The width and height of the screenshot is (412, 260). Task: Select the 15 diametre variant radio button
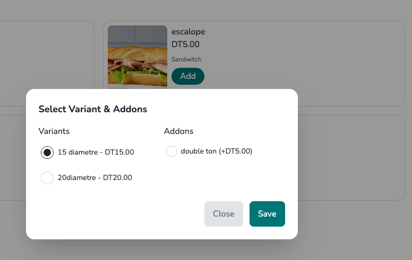[x=47, y=153]
